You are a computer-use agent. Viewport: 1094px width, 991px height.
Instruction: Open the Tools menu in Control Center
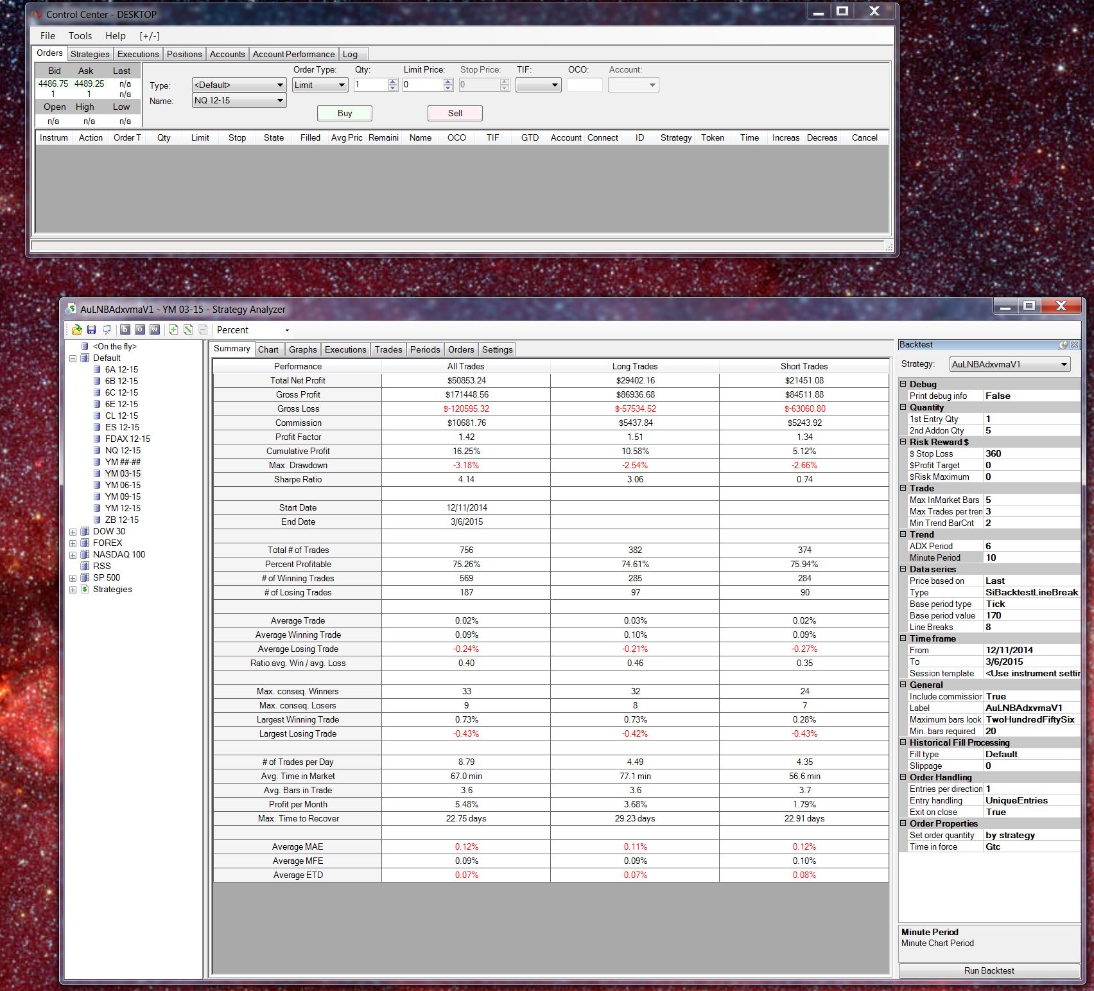(x=80, y=36)
